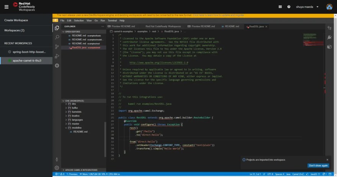337x177 pixels.
Task: Open the View menu
Action: 89,21
